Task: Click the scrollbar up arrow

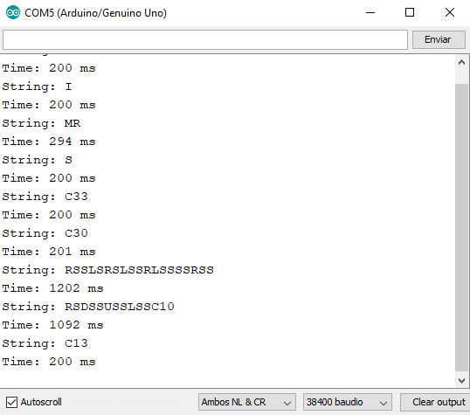Action: 461,62
